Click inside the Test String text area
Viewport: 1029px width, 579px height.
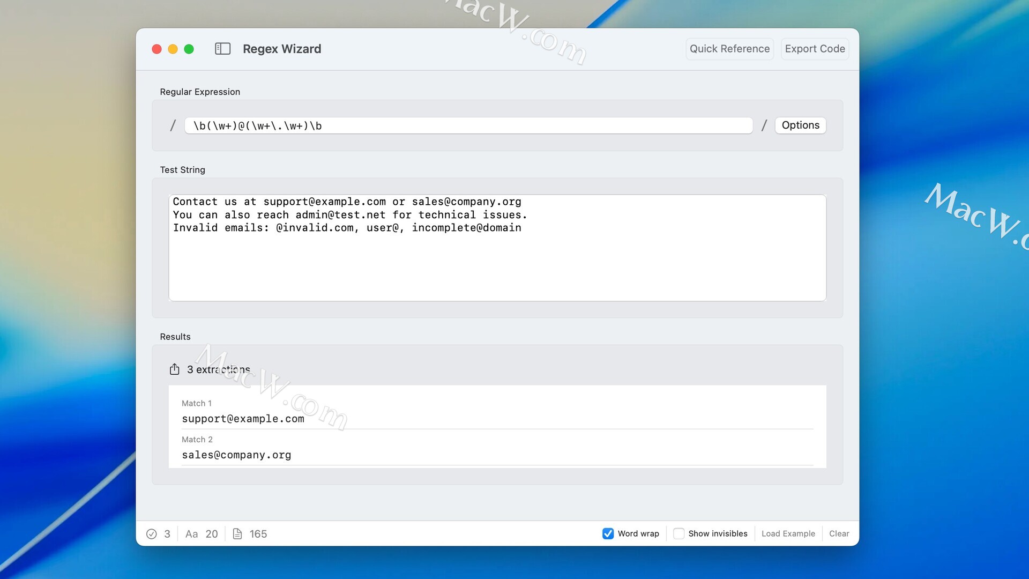tap(497, 263)
